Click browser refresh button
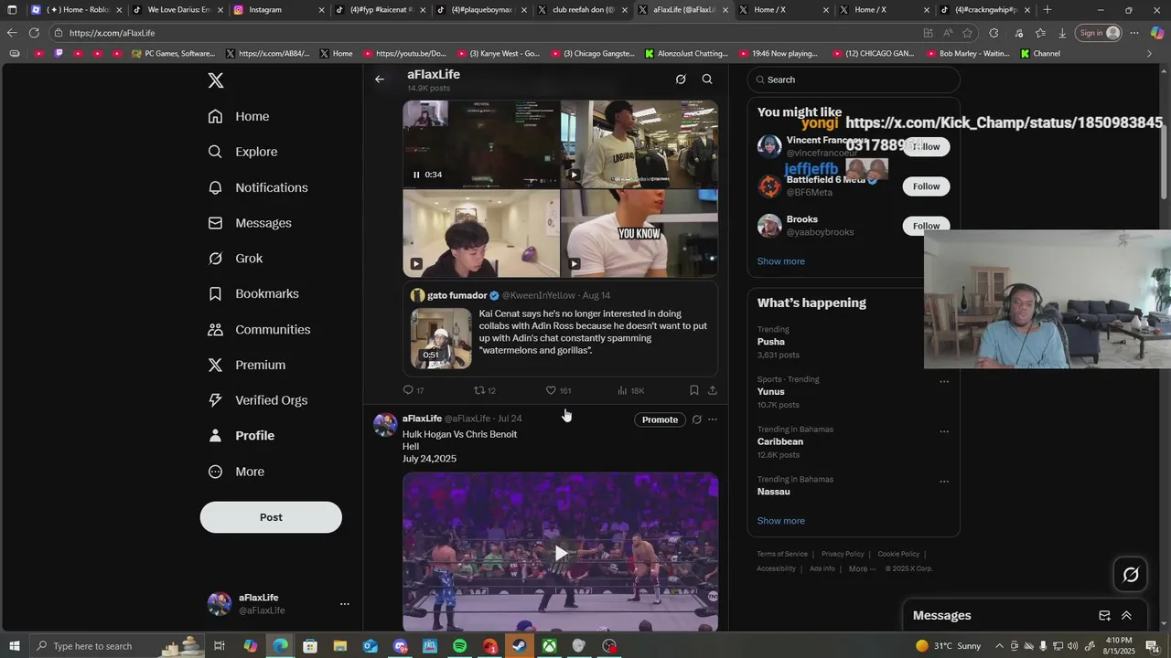Image resolution: width=1171 pixels, height=658 pixels. 34,33
